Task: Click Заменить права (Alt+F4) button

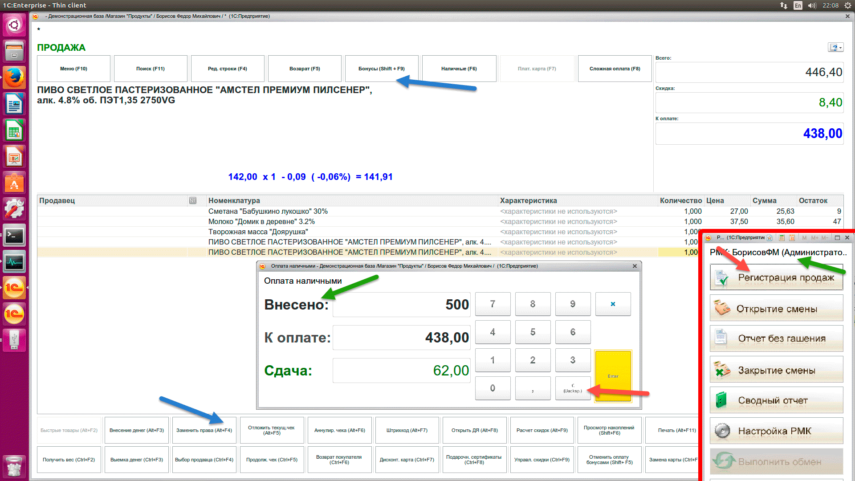Action: click(204, 430)
